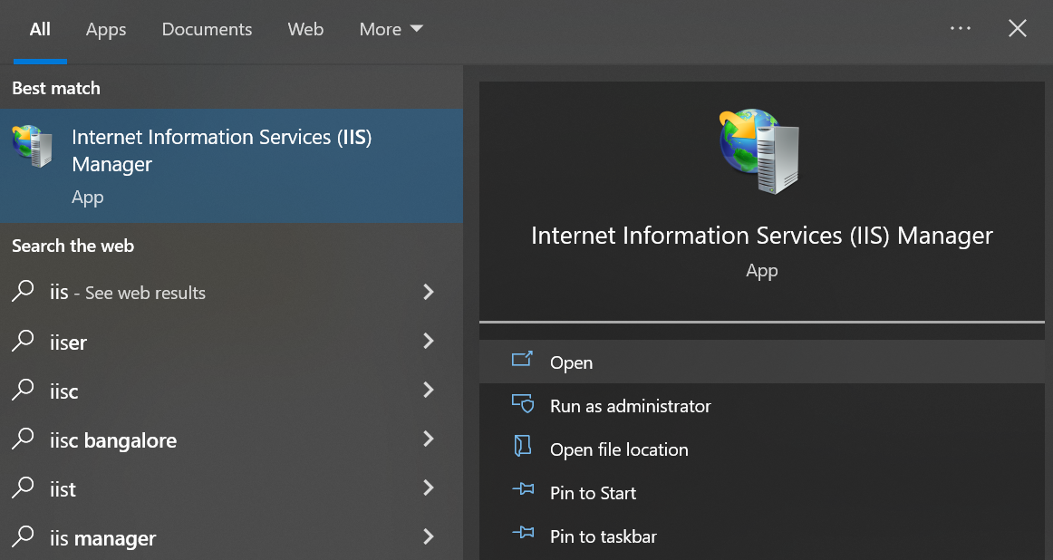Click the search icon next to iiser
Screen dimensions: 1053x560
22,342
